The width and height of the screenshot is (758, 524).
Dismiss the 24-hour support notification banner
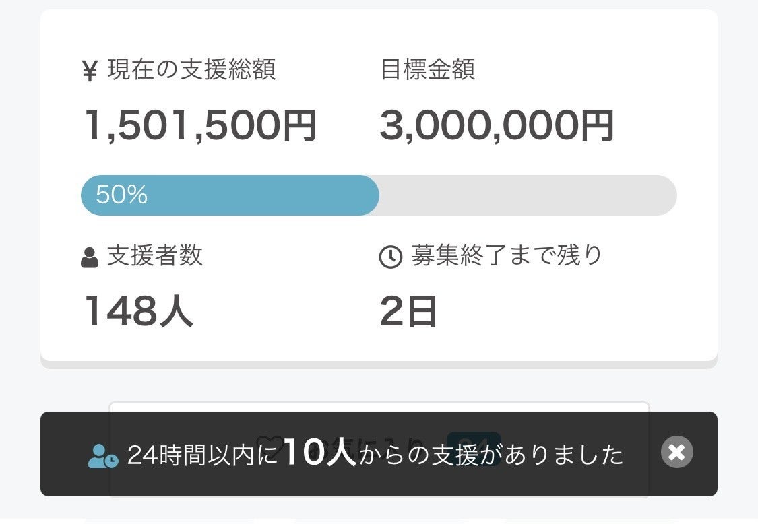pyautogui.click(x=676, y=453)
